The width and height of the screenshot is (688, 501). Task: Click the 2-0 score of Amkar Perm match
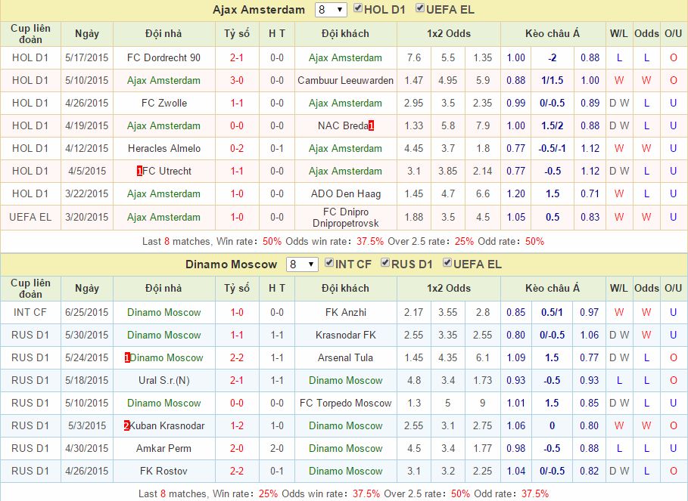pos(236,448)
